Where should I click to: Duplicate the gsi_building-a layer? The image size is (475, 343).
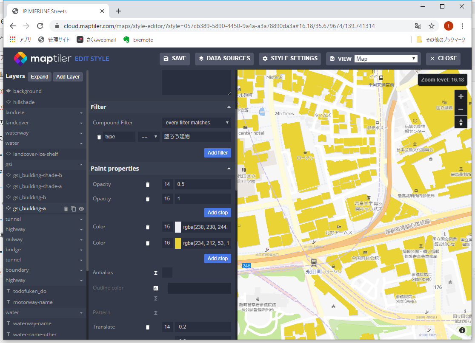tap(73, 209)
